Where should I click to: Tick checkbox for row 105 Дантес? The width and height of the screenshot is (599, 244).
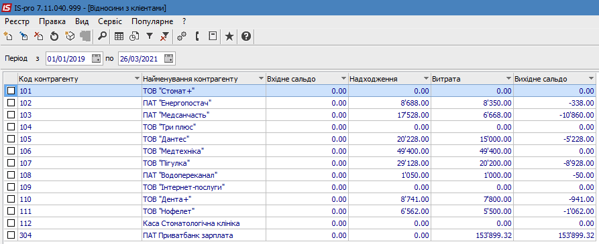11,138
